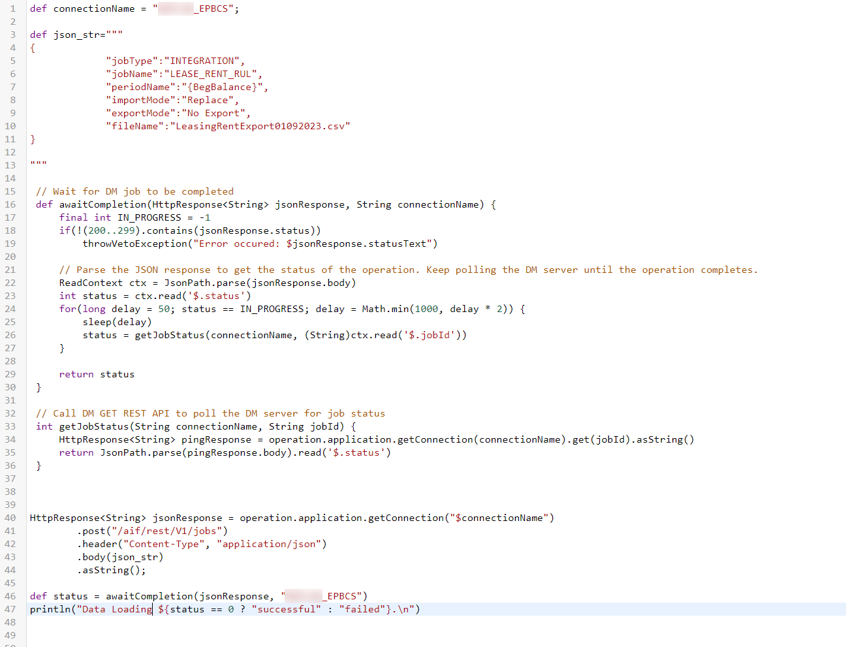This screenshot has width=846, height=647.
Task: Click the .body(json_str) line
Action: 120,557
